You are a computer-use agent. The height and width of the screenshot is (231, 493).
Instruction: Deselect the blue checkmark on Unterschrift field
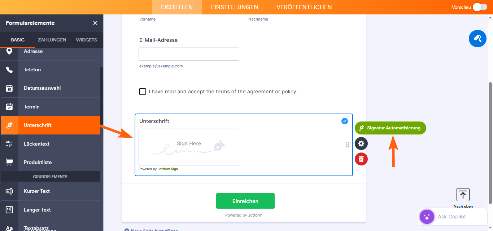(x=344, y=121)
